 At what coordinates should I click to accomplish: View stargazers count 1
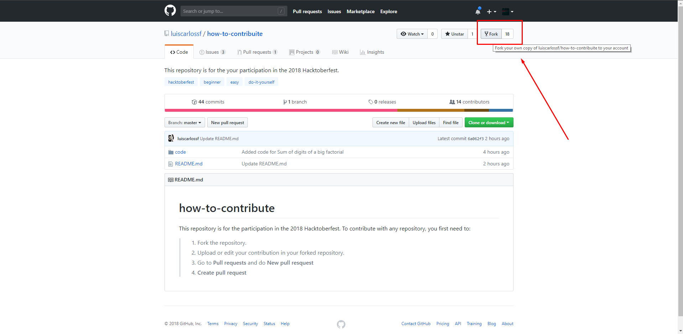coord(472,34)
